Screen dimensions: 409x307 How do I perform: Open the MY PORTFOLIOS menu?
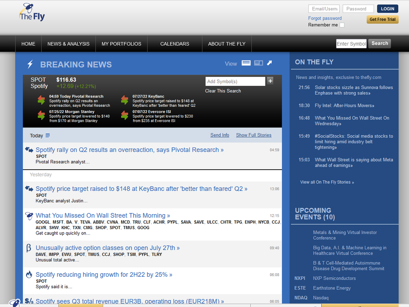(121, 44)
